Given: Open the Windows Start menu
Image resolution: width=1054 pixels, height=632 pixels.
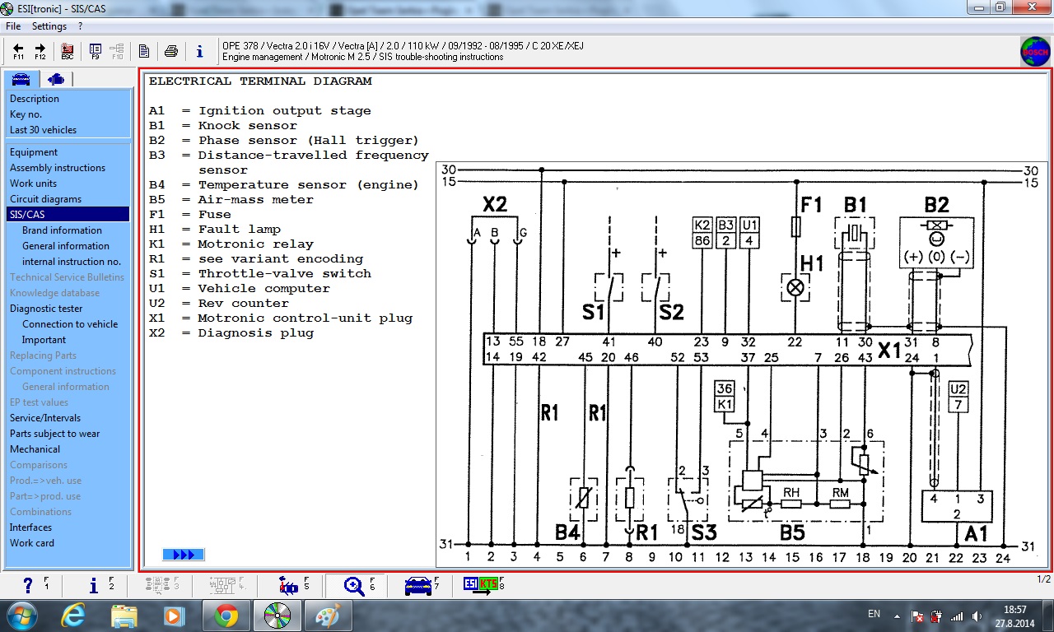Looking at the screenshot, I should coord(22,616).
